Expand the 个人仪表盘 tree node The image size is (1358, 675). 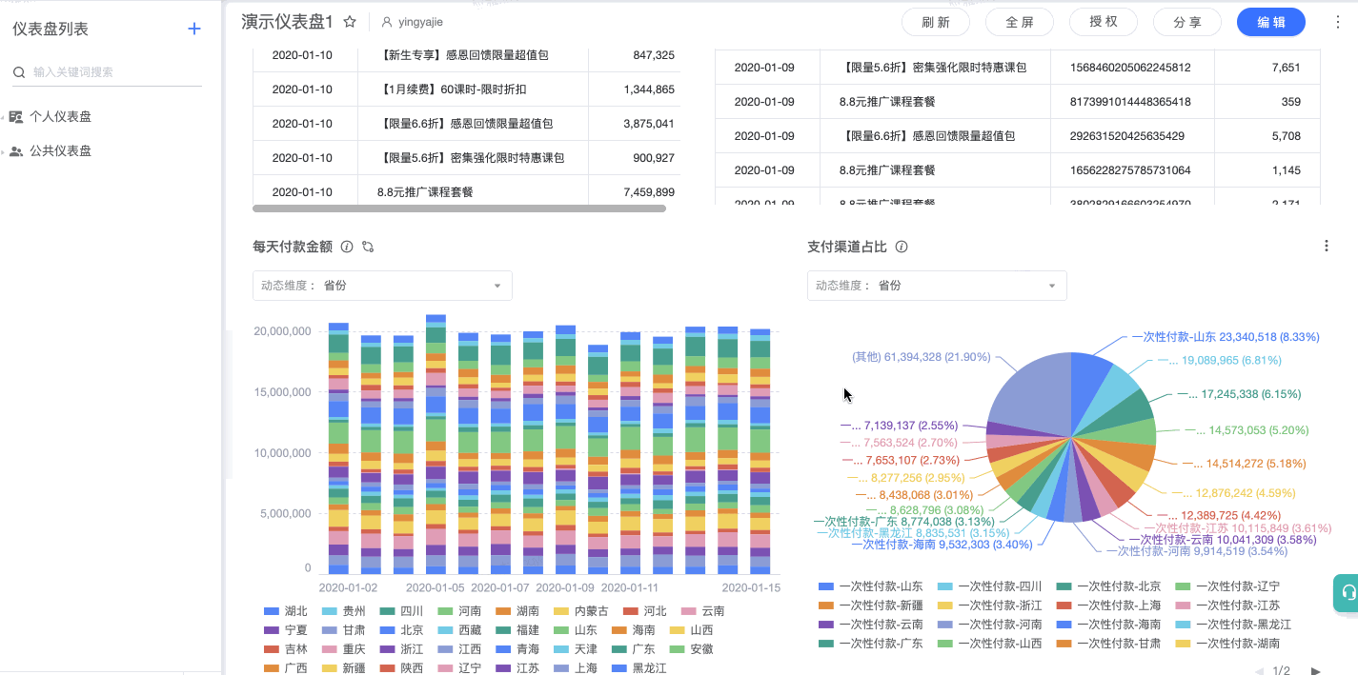[x=3, y=118]
